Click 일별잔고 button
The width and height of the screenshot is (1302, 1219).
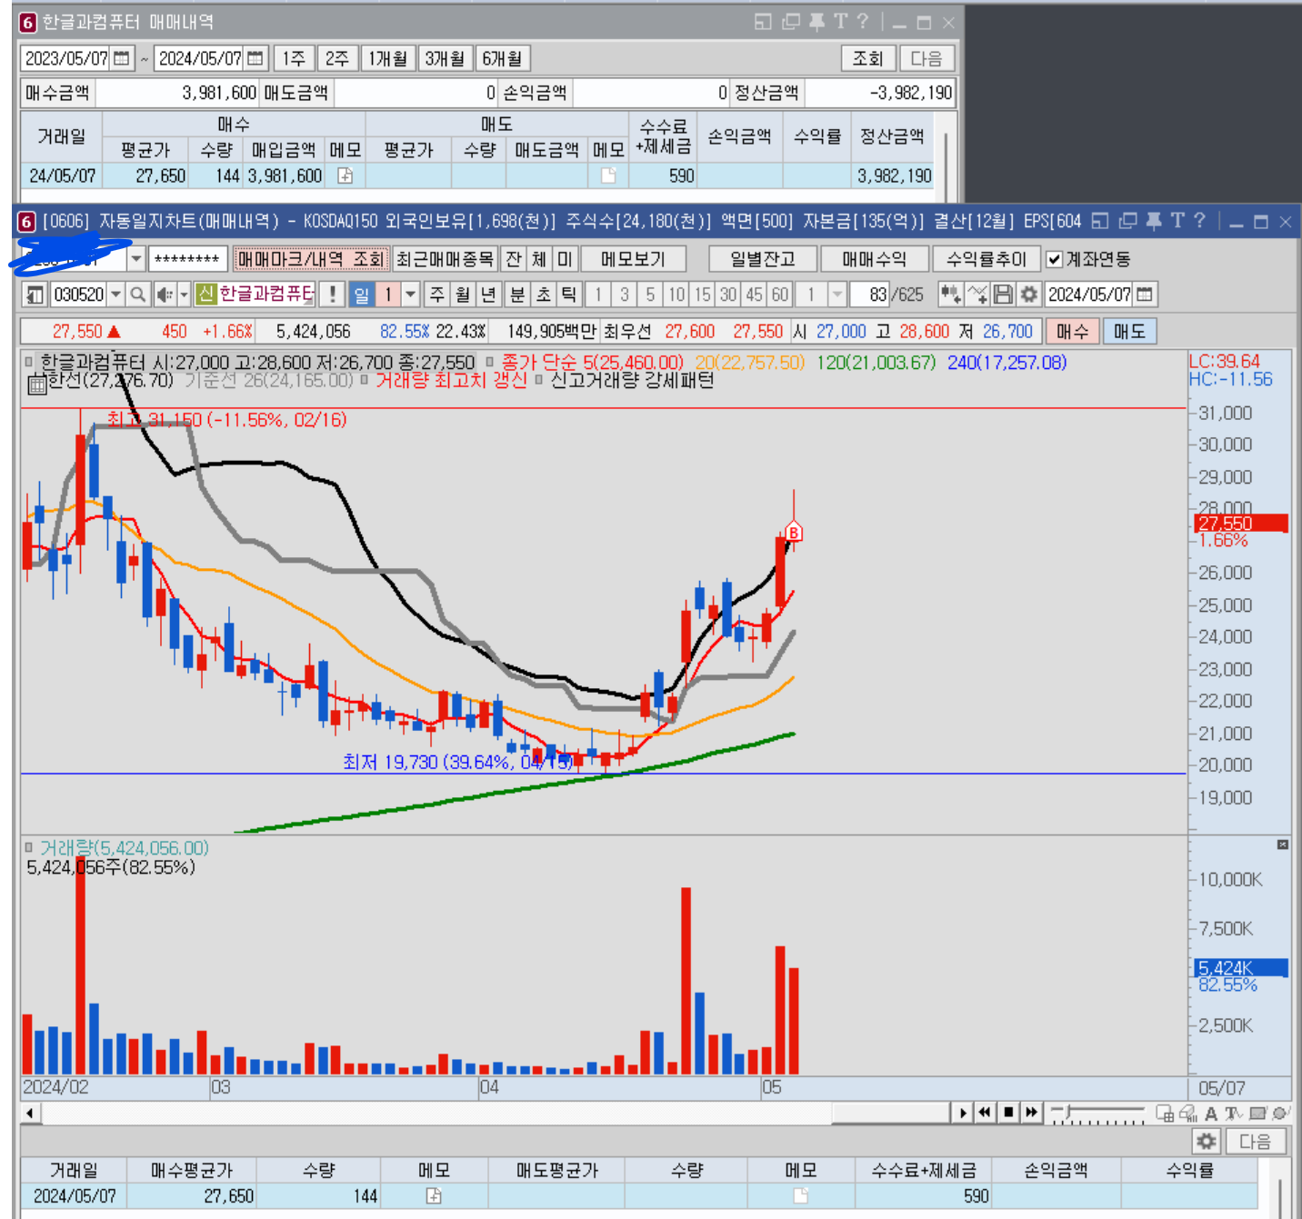(762, 259)
